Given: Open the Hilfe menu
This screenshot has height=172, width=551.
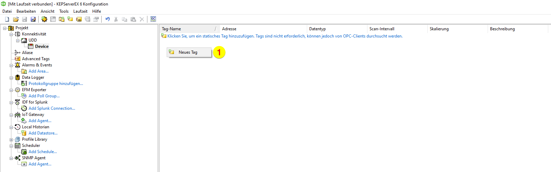Looking at the screenshot, I should click(97, 11).
